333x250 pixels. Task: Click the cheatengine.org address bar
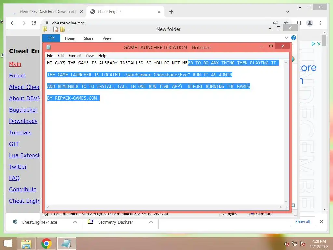pos(157,23)
